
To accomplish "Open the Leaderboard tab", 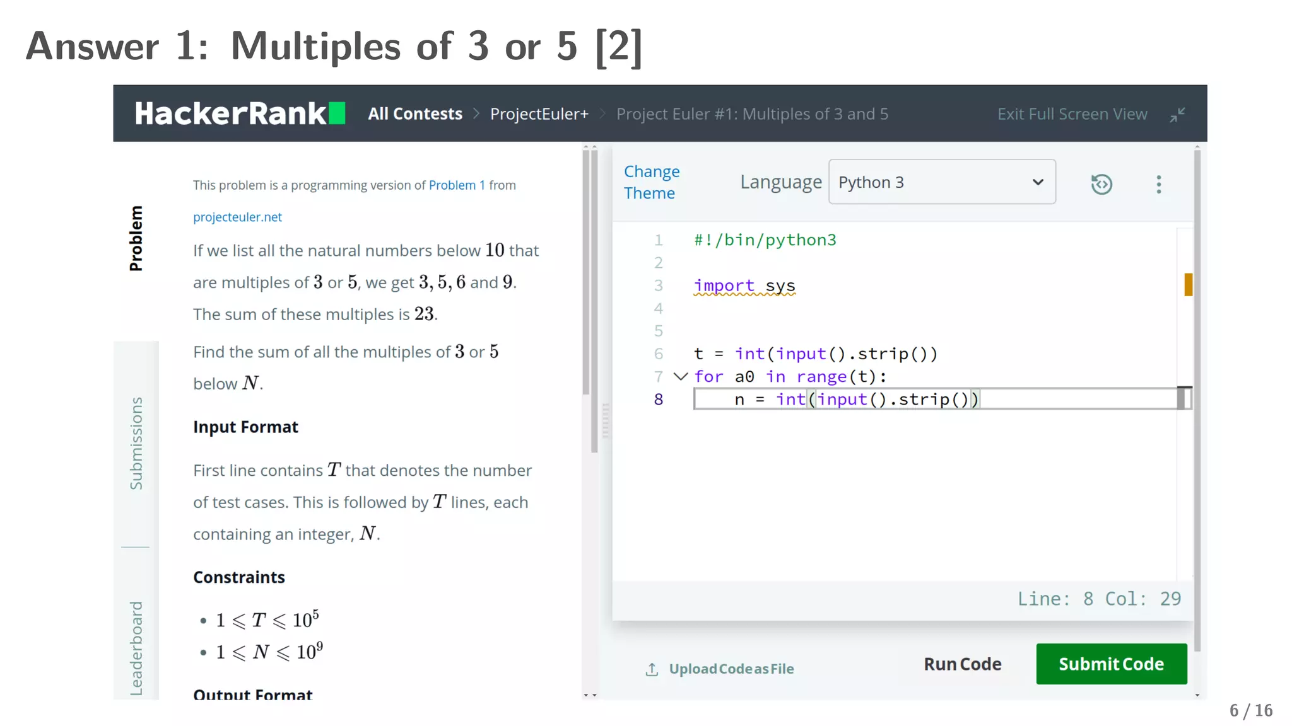I will pyautogui.click(x=136, y=648).
